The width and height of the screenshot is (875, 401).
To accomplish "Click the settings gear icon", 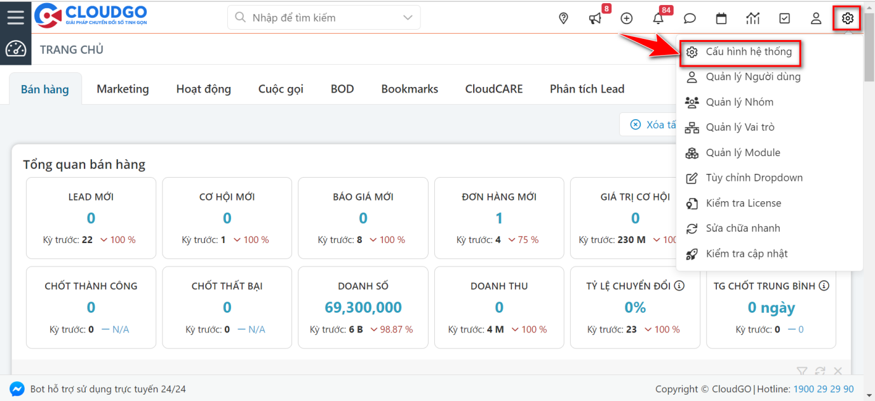I will click(848, 18).
